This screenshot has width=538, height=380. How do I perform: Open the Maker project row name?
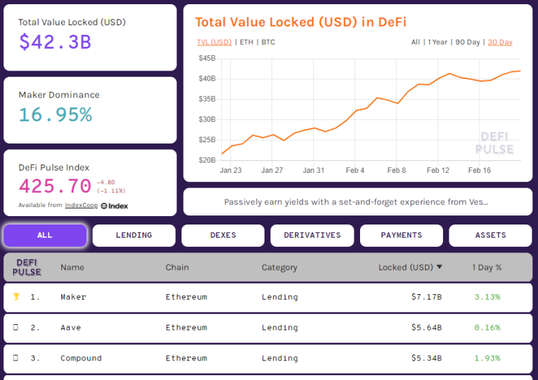(73, 297)
